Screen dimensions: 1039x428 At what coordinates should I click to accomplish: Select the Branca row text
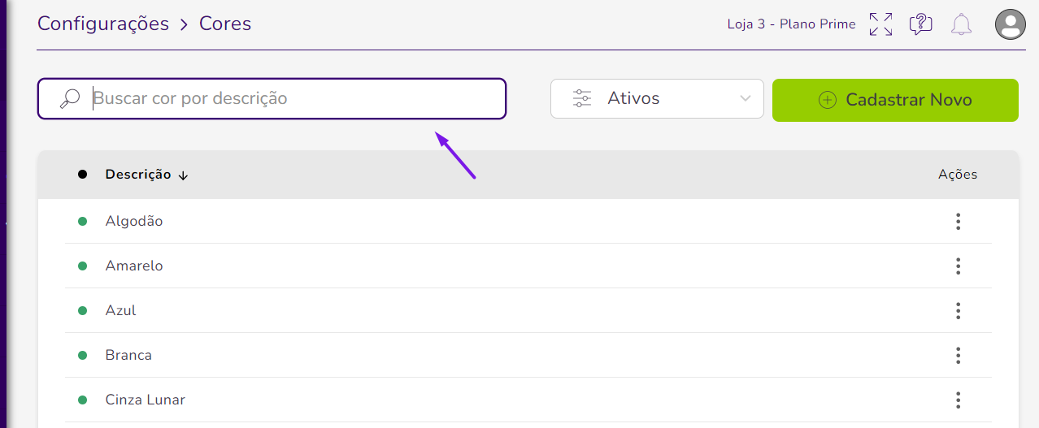pyautogui.click(x=128, y=355)
